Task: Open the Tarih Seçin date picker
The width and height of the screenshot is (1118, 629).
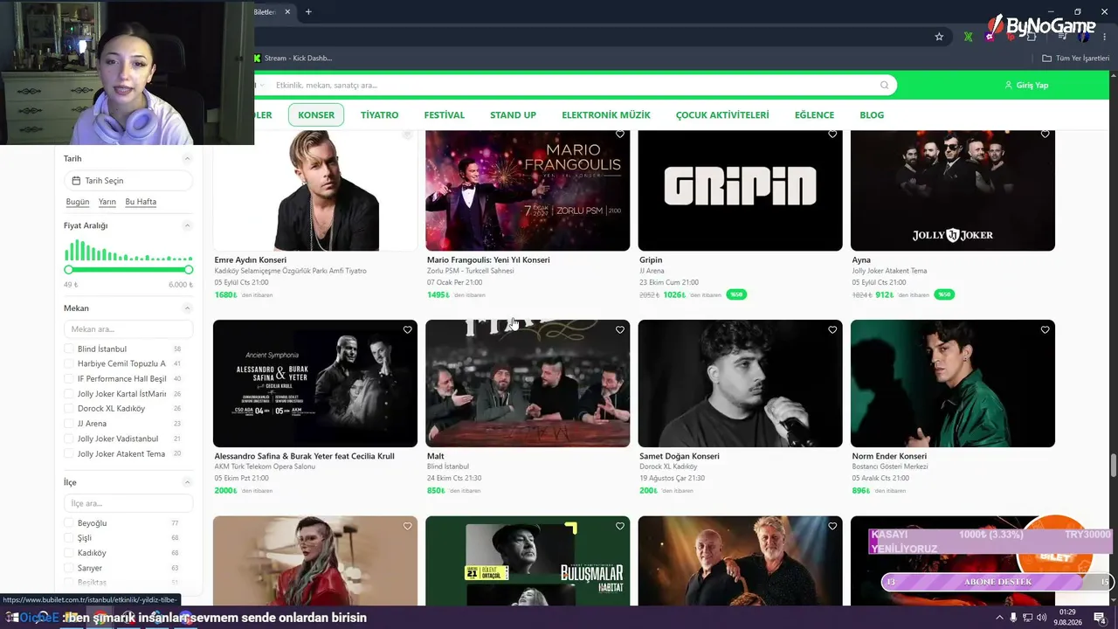Action: 128,181
